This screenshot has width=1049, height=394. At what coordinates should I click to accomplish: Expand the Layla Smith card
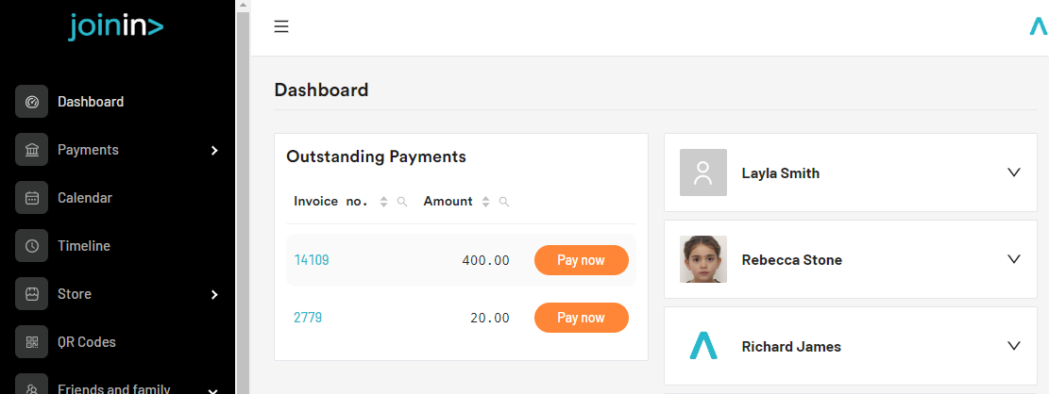coord(1013,172)
